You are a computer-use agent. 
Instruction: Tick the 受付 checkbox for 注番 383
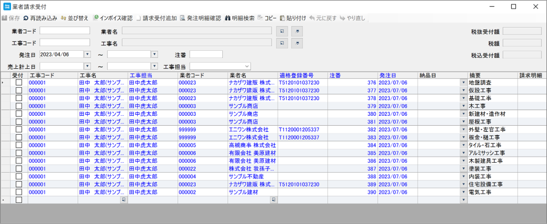(19, 137)
